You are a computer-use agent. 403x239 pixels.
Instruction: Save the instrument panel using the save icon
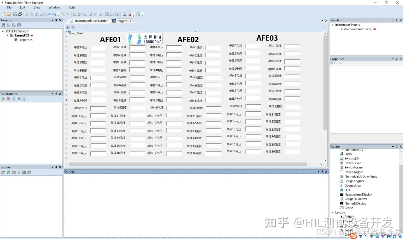pos(15,14)
